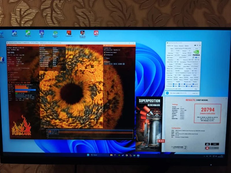Click the blue info icon in the GPU-Z update bar

[167, 93]
